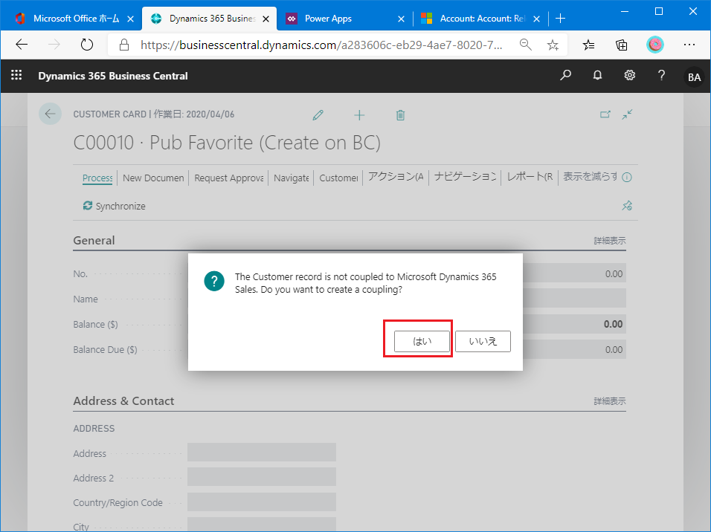Click the Address 2 input field
The image size is (711, 532).
262,477
